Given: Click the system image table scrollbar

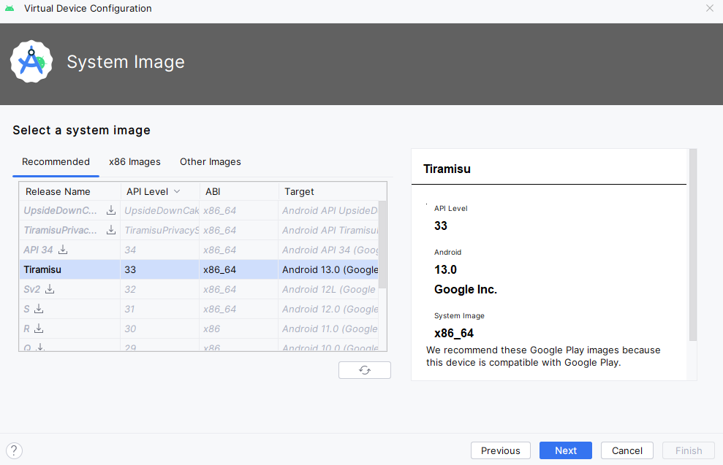Looking at the screenshot, I should click(382, 245).
